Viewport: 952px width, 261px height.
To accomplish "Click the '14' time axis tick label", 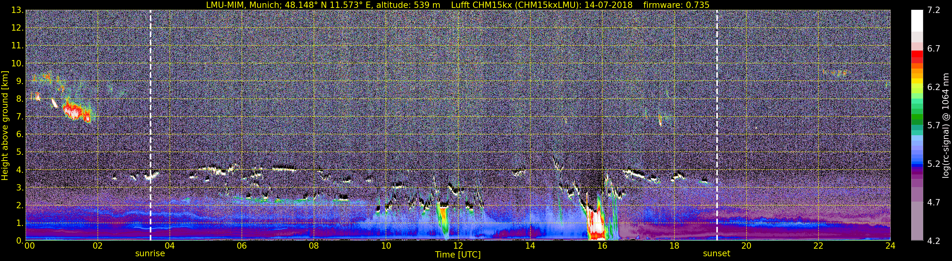I will (530, 246).
